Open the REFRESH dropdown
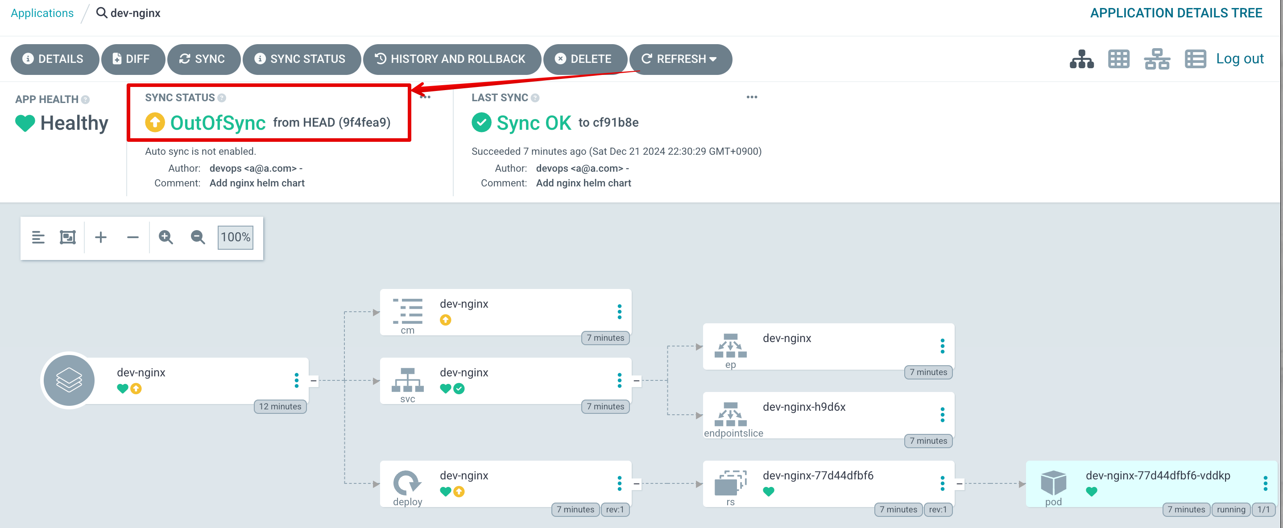 [680, 59]
